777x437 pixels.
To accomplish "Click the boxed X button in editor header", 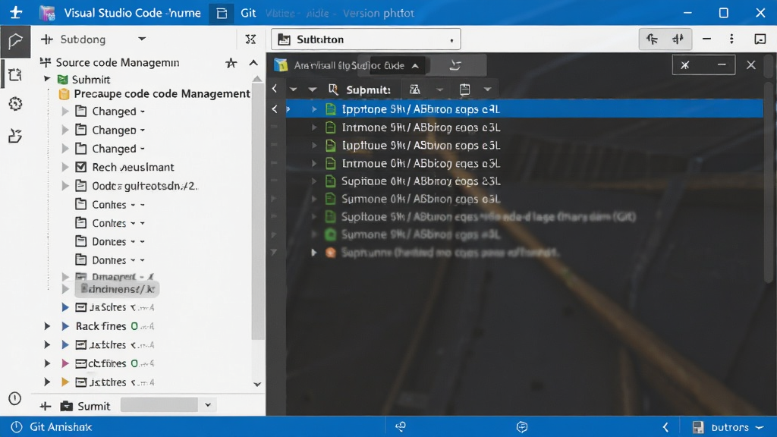I will click(x=685, y=65).
